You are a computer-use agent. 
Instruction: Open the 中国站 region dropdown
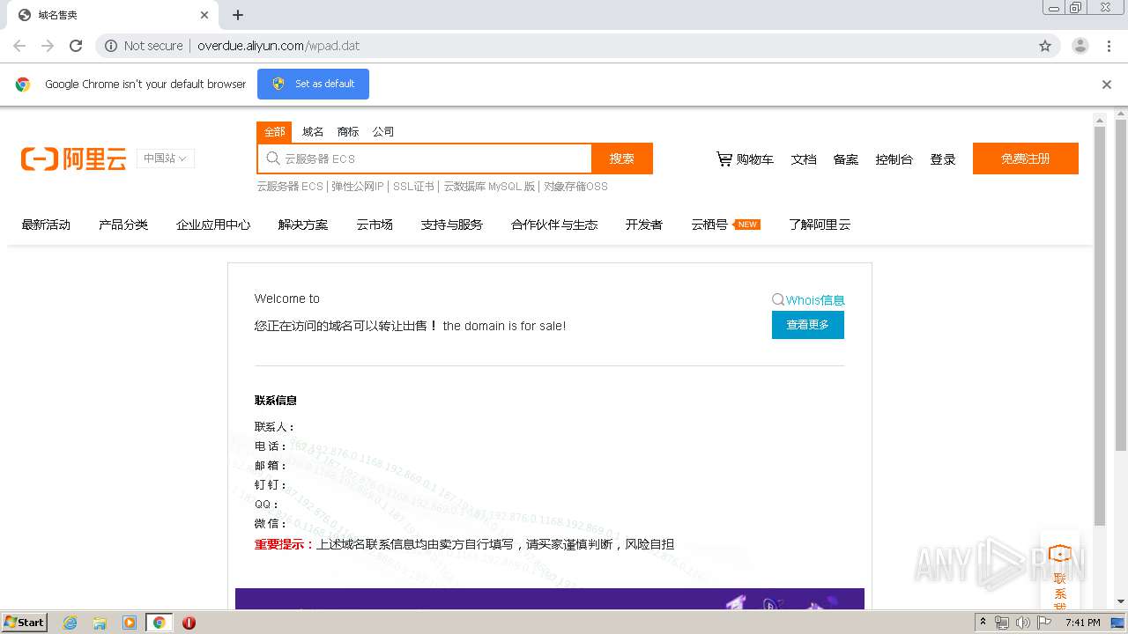point(166,158)
